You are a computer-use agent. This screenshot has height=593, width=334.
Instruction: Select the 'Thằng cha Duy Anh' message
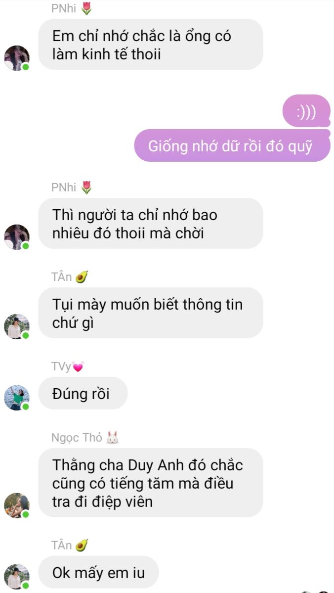click(x=151, y=483)
